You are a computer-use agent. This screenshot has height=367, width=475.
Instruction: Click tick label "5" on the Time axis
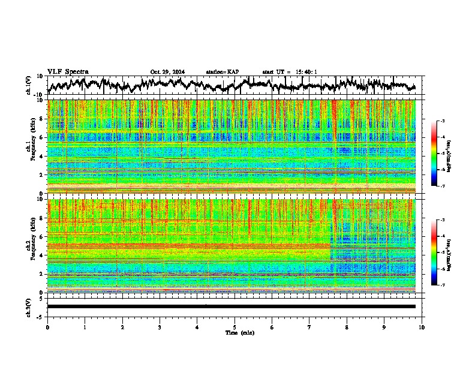tap(235, 327)
